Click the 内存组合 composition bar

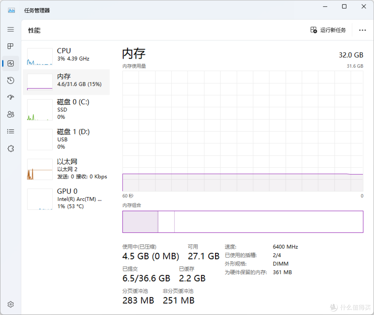click(243, 222)
